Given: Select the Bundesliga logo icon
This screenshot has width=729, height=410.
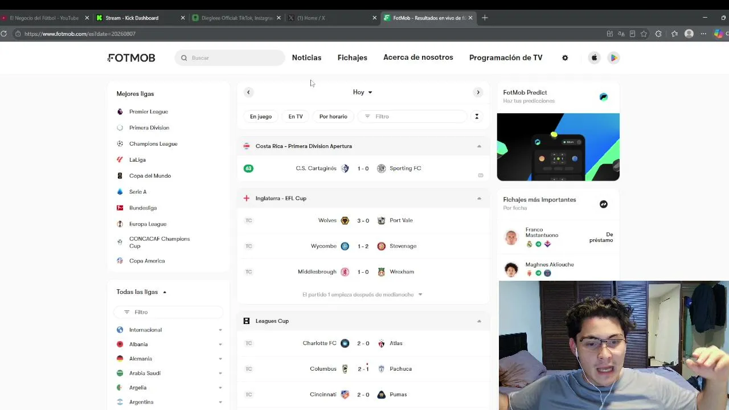Looking at the screenshot, I should (120, 208).
